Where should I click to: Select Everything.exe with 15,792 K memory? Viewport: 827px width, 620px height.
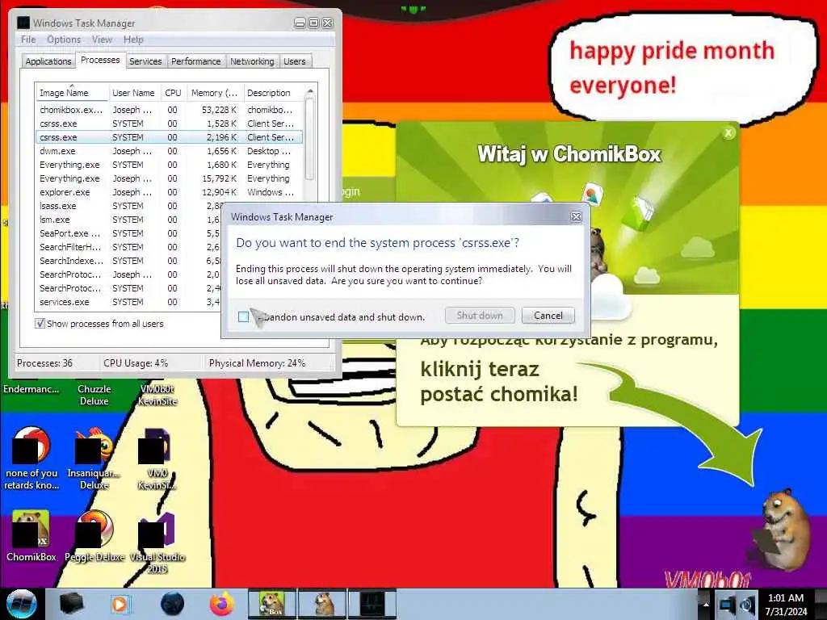pyautogui.click(x=169, y=178)
